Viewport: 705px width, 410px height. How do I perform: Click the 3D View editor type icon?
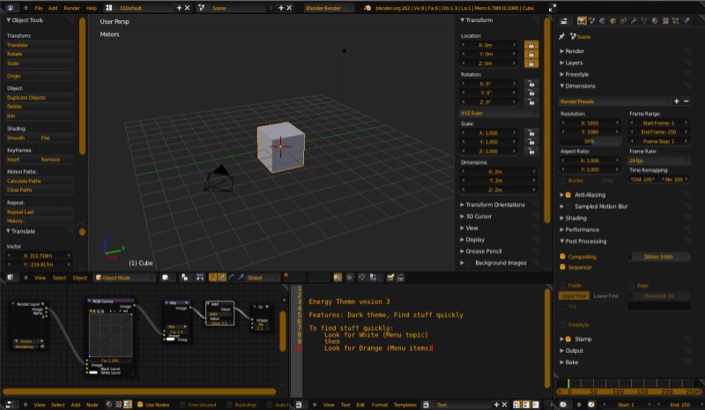coord(11,278)
